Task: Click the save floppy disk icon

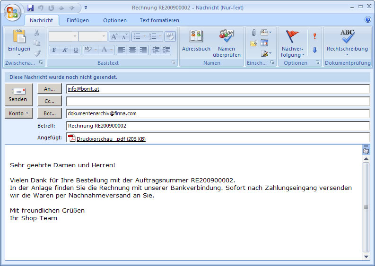Action: [30, 8]
